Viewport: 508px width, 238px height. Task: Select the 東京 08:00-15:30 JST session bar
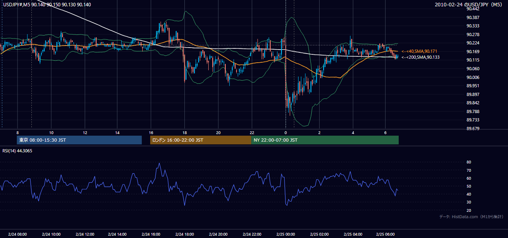click(79, 140)
